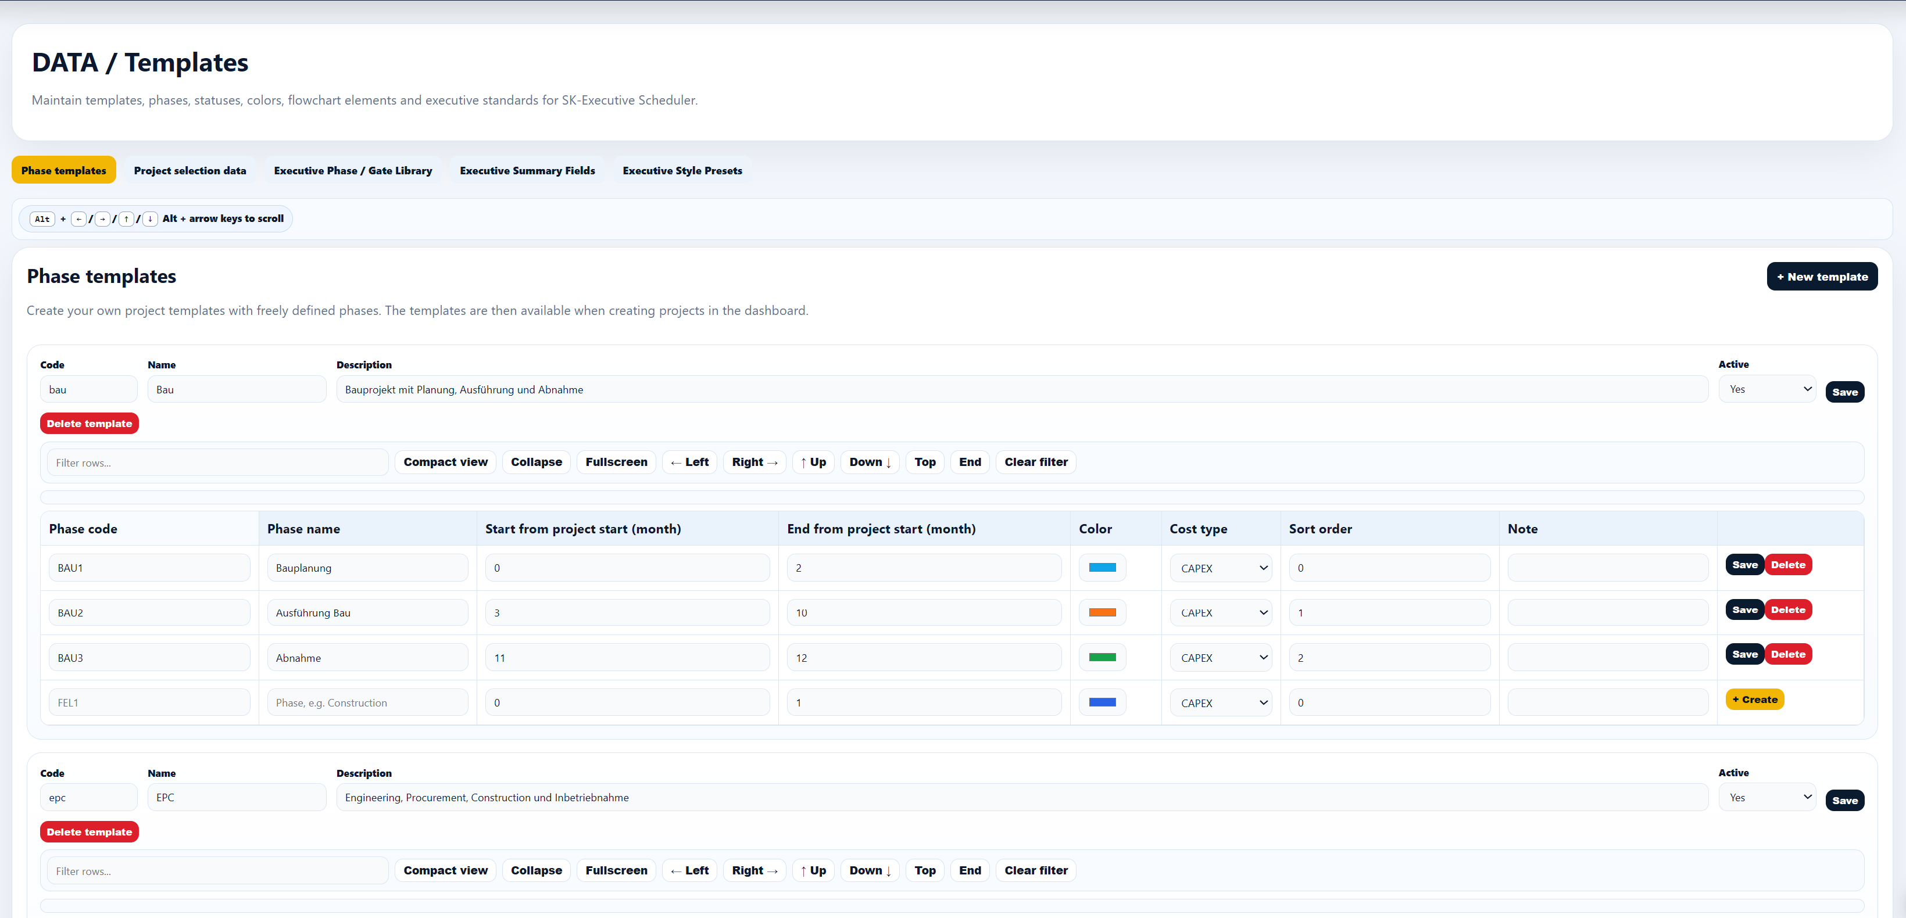Screen dimensions: 1906x918
Task: Click bau template Code field
Action: 89,389
